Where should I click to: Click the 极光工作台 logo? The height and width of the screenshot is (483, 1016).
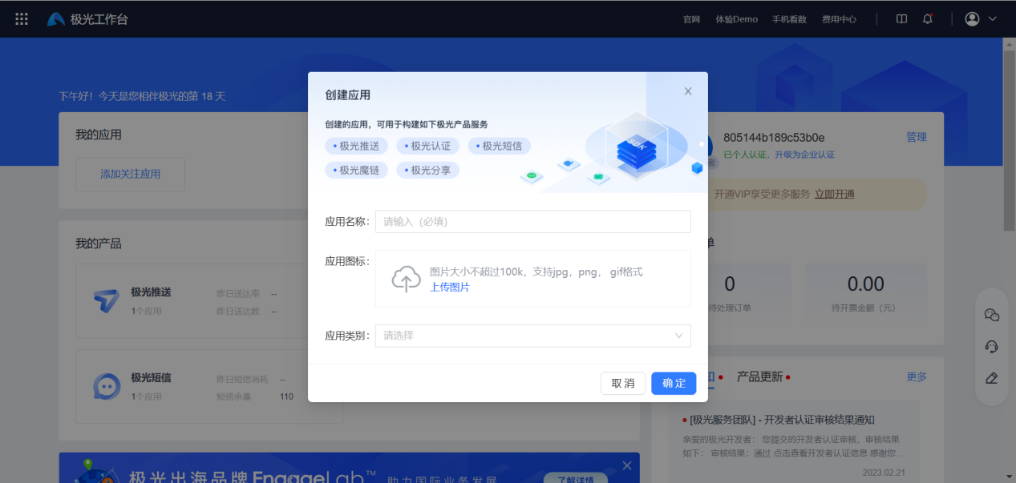[x=87, y=19]
